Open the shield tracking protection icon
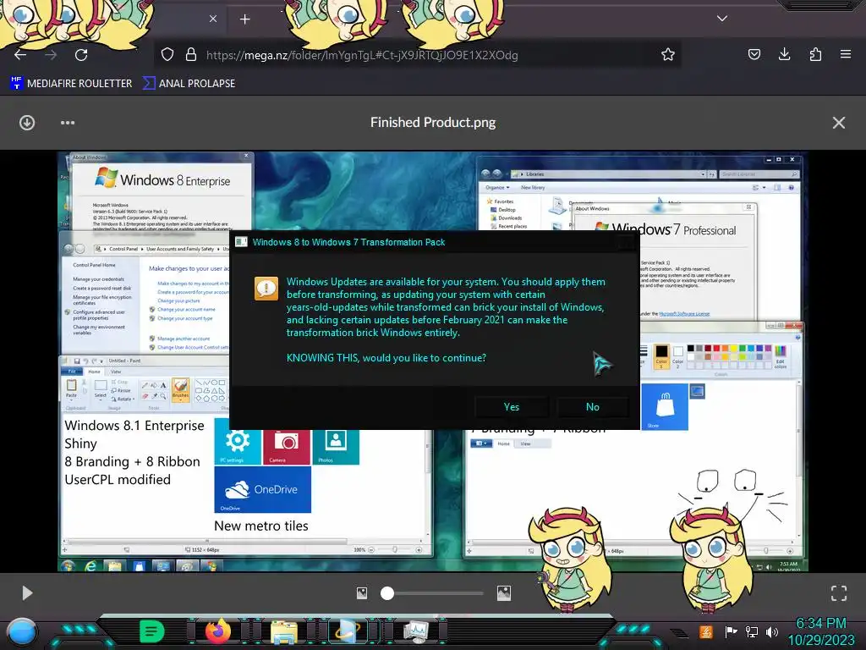The image size is (866, 650). 167,55
